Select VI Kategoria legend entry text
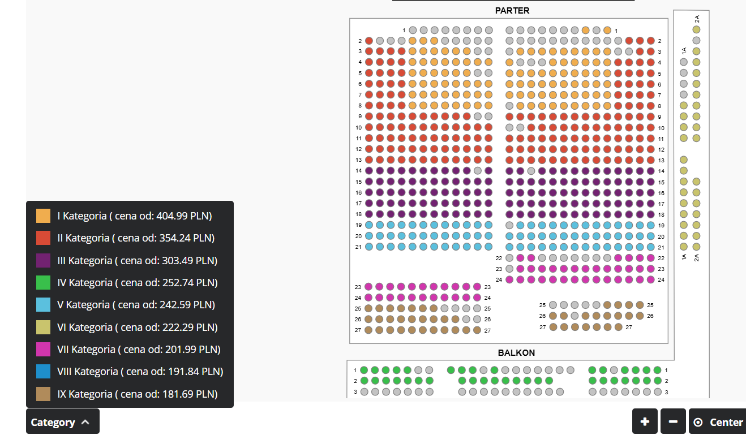The width and height of the screenshot is (746, 435). point(137,327)
